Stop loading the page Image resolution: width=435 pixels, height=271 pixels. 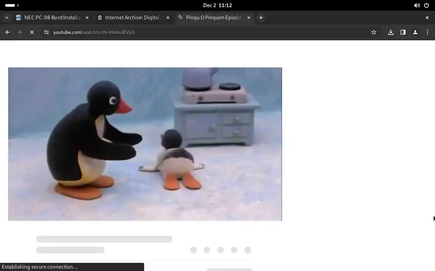point(32,32)
